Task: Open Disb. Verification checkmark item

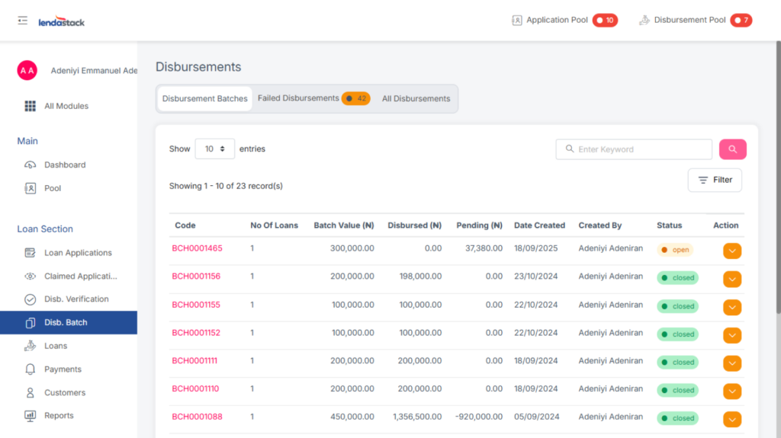Action: [76, 299]
